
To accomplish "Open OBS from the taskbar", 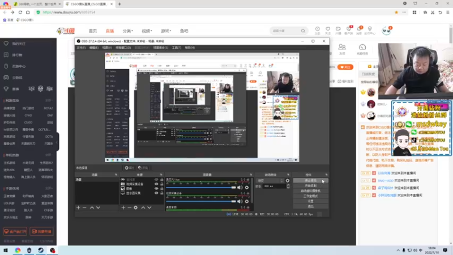I will (52, 250).
